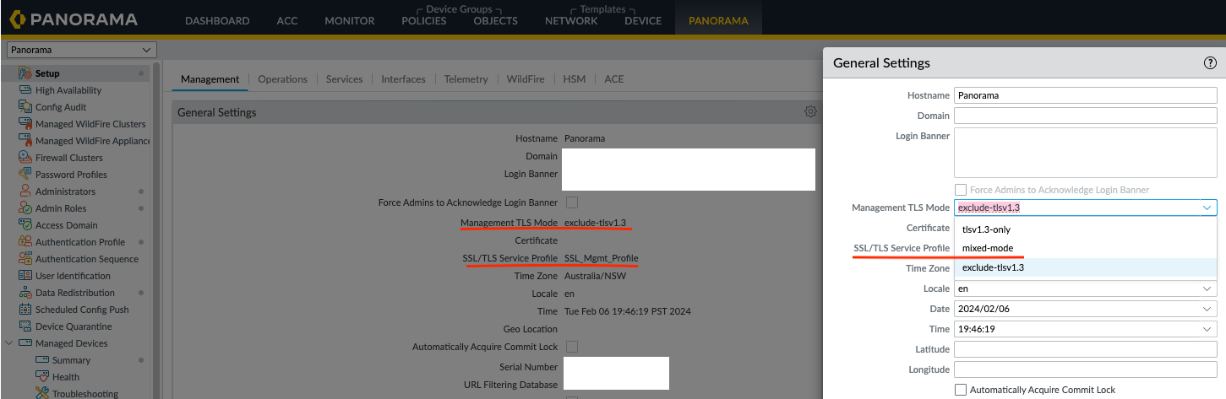This screenshot has width=1226, height=399.
Task: Switch to the HSM tab
Action: tap(575, 79)
